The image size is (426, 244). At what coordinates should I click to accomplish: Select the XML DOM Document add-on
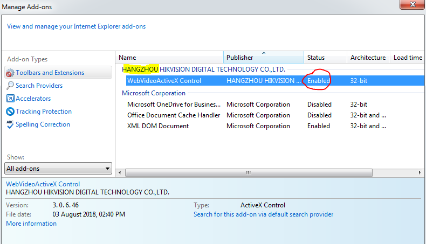pyautogui.click(x=158, y=126)
